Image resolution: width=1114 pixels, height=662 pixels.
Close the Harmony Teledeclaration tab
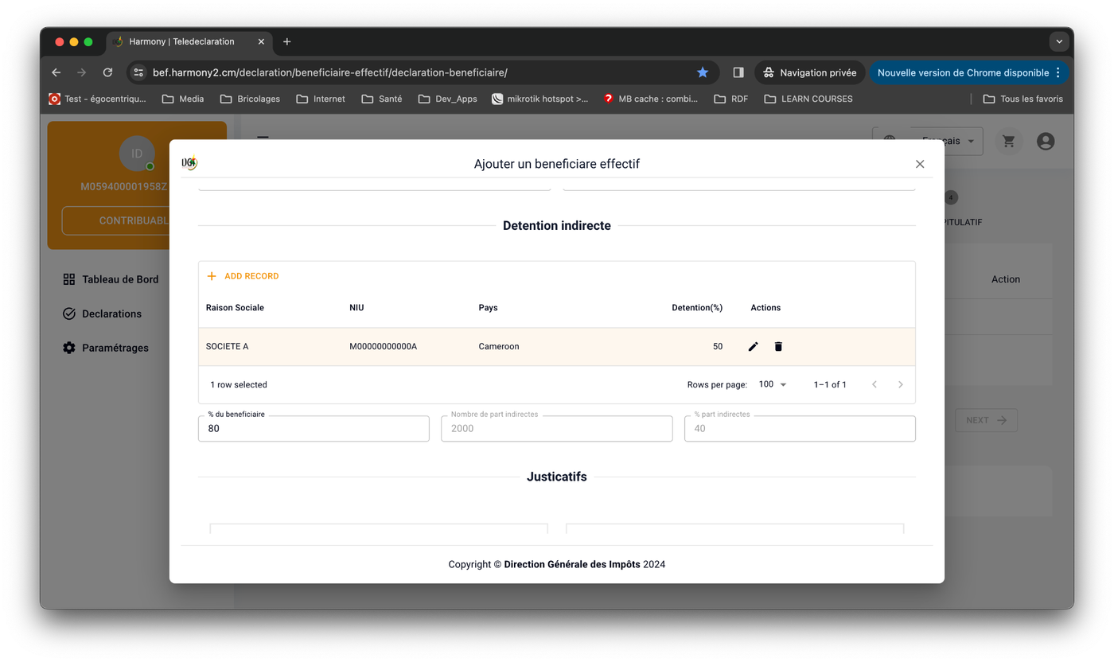(x=261, y=41)
